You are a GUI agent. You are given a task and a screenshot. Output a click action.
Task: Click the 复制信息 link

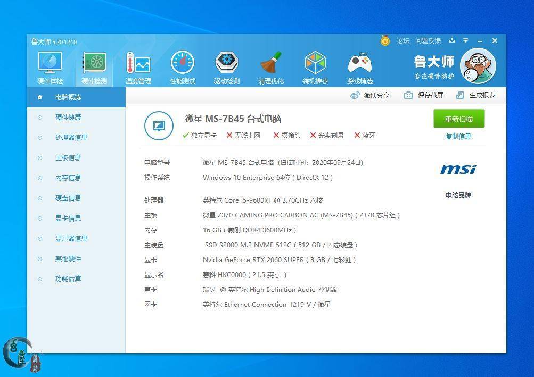[458, 136]
